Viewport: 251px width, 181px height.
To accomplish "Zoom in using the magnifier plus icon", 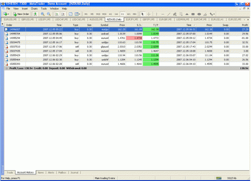I will pos(43,14).
